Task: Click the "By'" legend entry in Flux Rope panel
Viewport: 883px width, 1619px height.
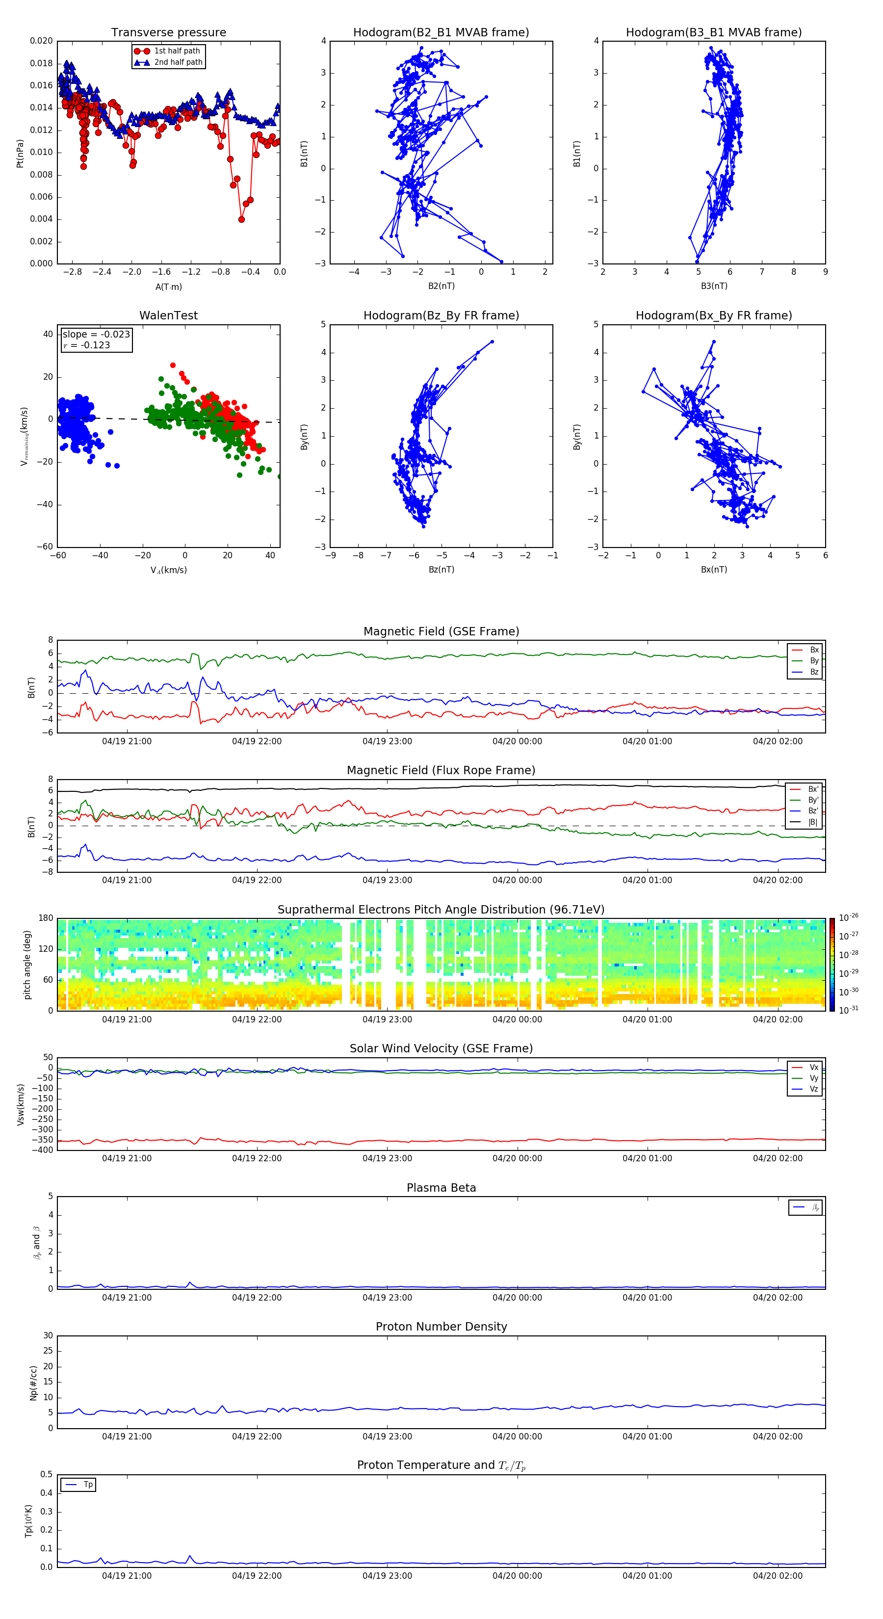Action: coord(805,800)
